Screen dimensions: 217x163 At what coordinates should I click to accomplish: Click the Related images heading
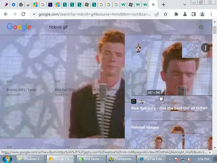[x=145, y=127]
